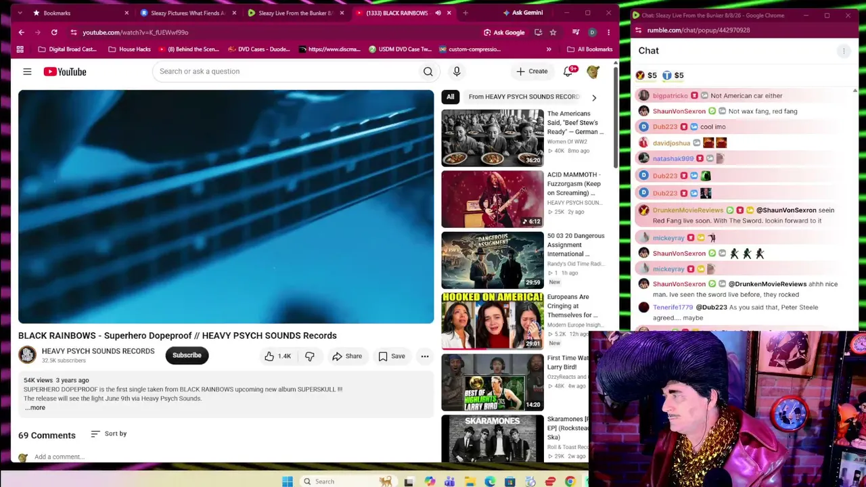The height and width of the screenshot is (487, 866).
Task: Open HEAVY PSYCH SOUNDS channel avatar
Action: pos(27,355)
